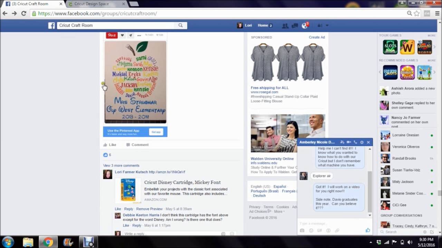The width and height of the screenshot is (442, 248).
Task: Start a voice call with Amberley
Action: click(x=355, y=142)
